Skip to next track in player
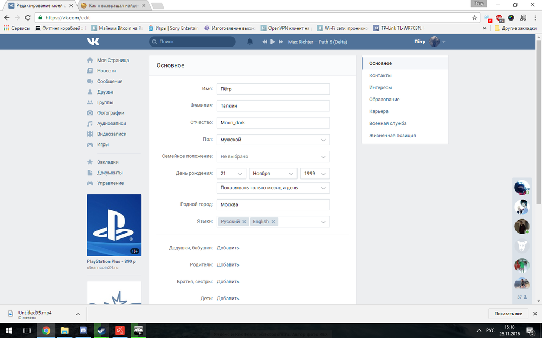 [281, 42]
